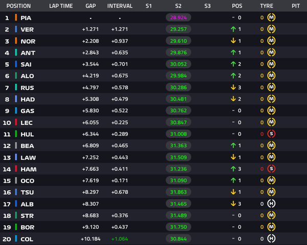Click PIA's orange team color bar
The height and width of the screenshot is (245, 307).
click(16, 17)
